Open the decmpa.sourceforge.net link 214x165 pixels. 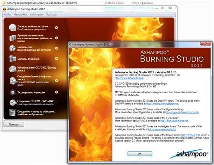pyautogui.click(x=162, y=104)
